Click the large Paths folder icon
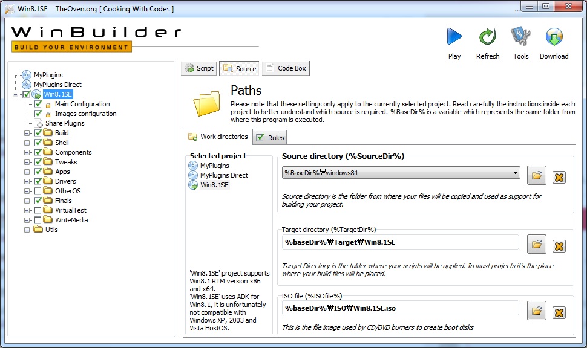This screenshot has width=587, height=348. pyautogui.click(x=206, y=103)
